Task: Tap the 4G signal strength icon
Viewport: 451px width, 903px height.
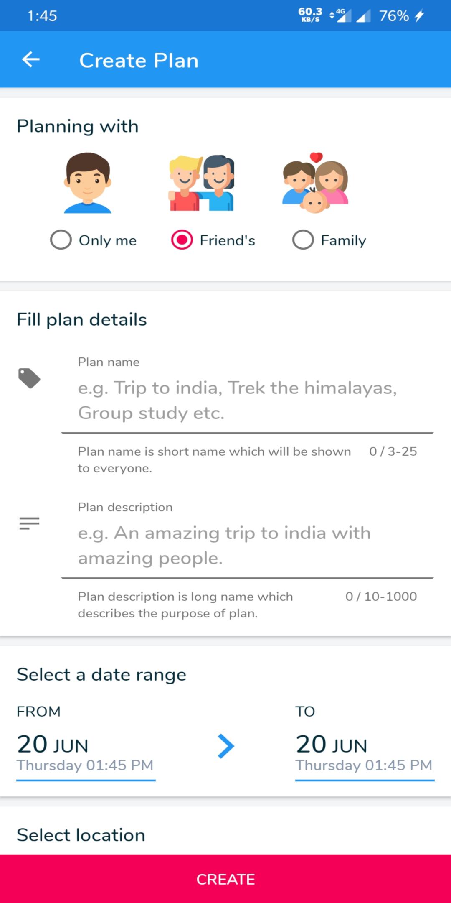Action: coord(342,16)
